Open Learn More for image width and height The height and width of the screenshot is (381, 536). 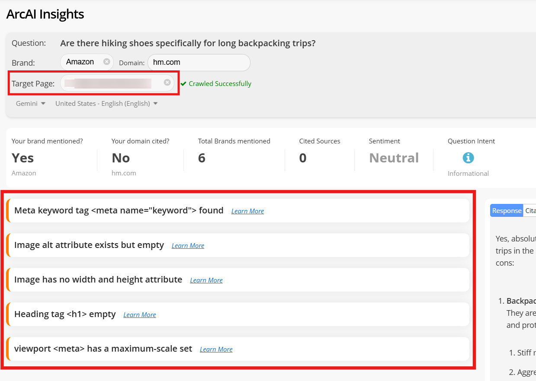coord(206,280)
